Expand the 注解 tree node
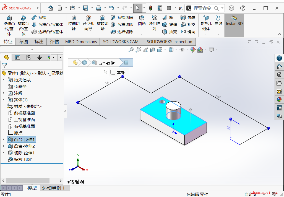284x197 pixels. (3, 93)
